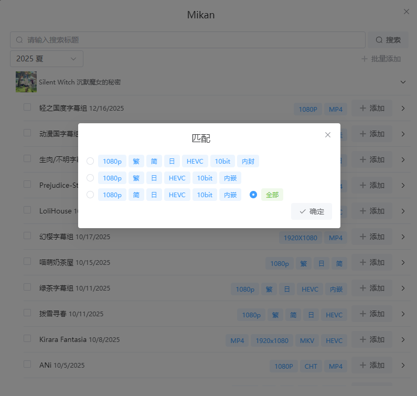Click the 内嵌 tag on 绿茶字幕组 row
This screenshot has height=396, width=417.
pyautogui.click(x=336, y=289)
